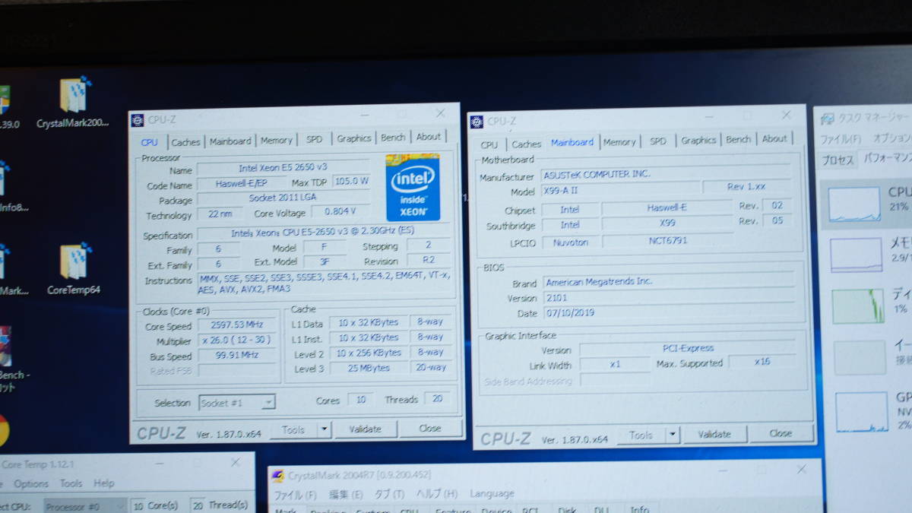Screen dimensions: 912x513
Task: Click the Core Speed value 2597.53 MHz
Action: (x=238, y=326)
